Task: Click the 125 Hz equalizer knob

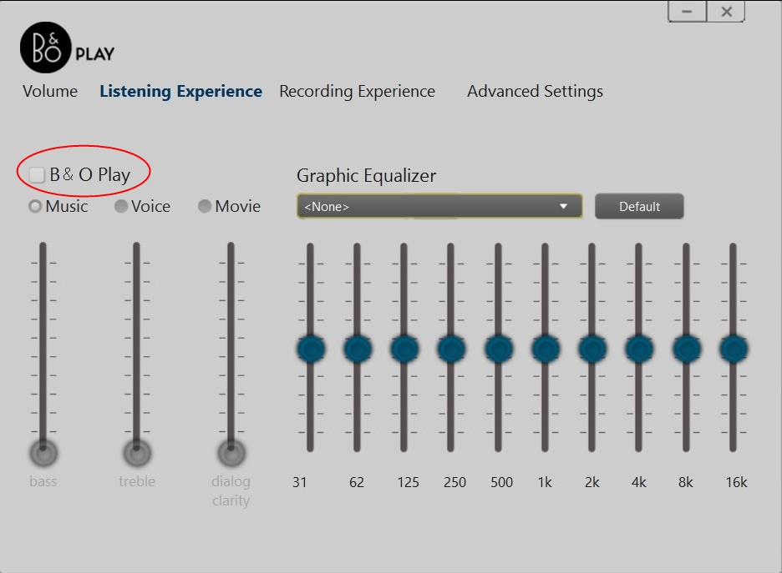Action: point(404,349)
